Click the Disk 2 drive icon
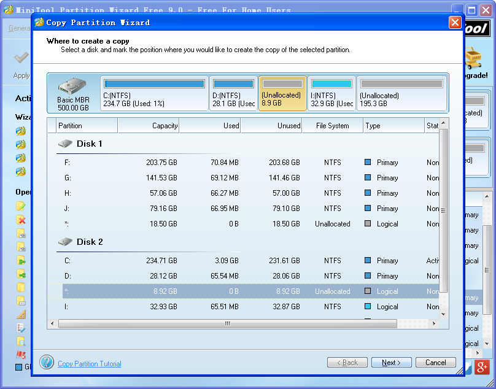The width and height of the screenshot is (496, 389). click(x=65, y=242)
